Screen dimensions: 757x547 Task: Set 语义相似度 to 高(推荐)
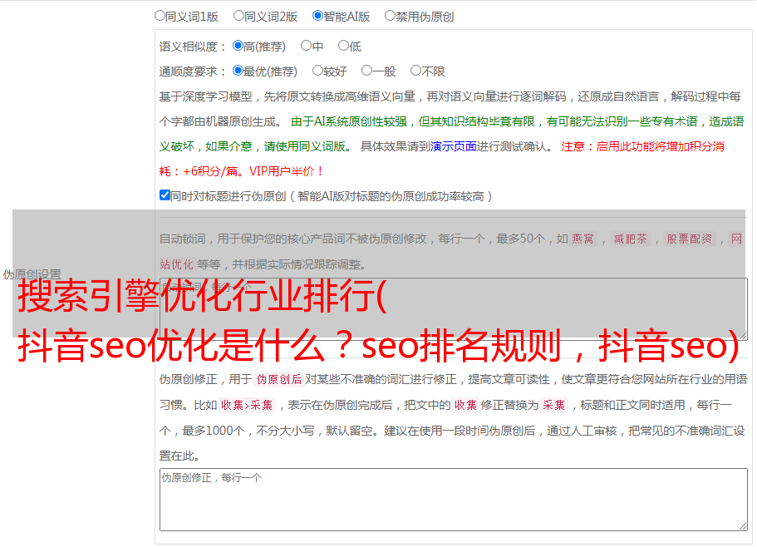[x=238, y=46]
